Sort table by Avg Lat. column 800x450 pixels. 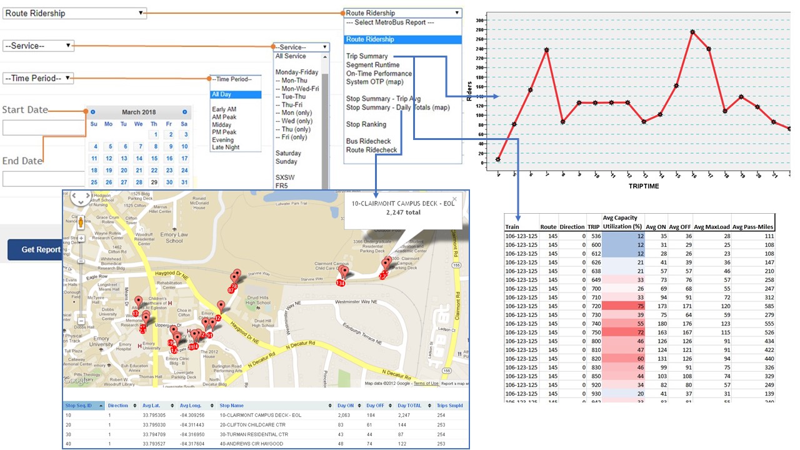159,406
